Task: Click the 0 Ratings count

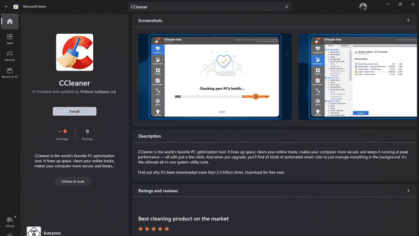Action: (x=88, y=135)
